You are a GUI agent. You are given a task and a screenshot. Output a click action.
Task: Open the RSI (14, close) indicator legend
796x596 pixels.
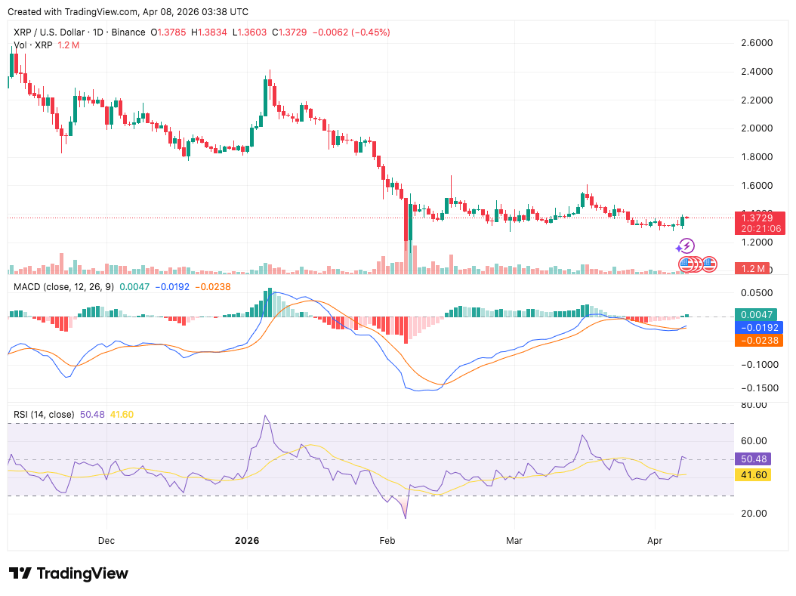coord(44,414)
